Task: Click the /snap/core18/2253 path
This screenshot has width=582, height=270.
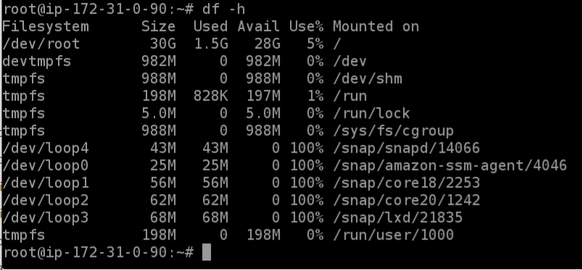Action: point(407,182)
